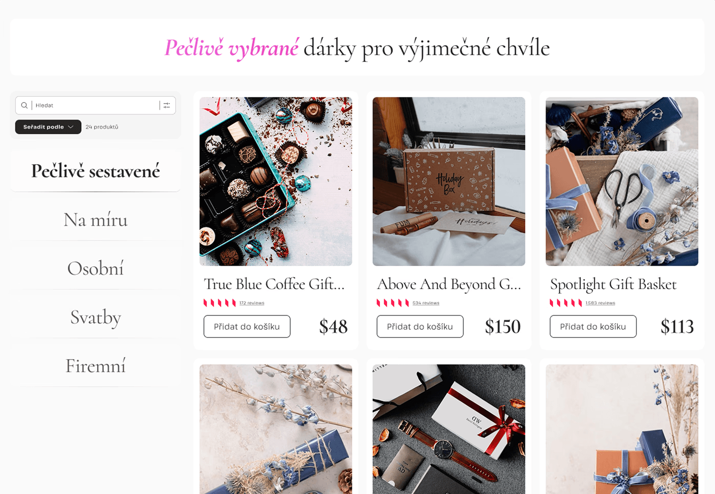Add Above And Beyond gift to cart
This screenshot has width=715, height=494.
[x=420, y=326]
